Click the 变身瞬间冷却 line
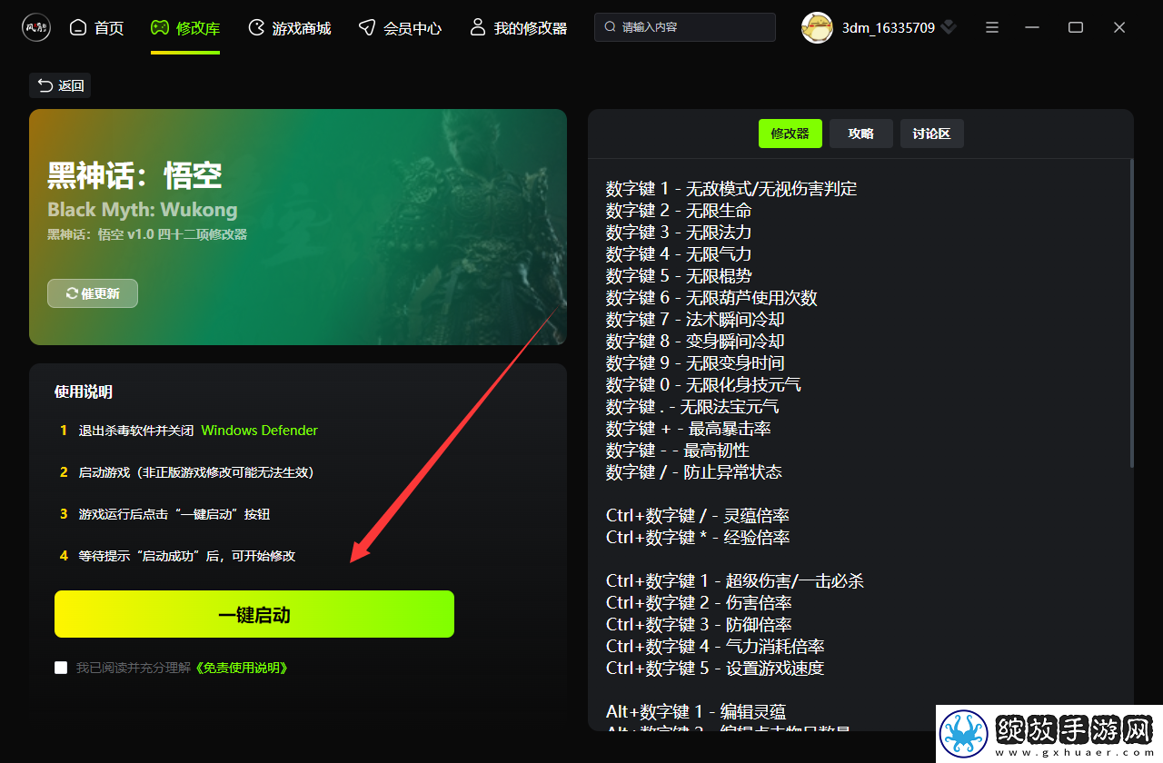1163x763 pixels. 695,342
